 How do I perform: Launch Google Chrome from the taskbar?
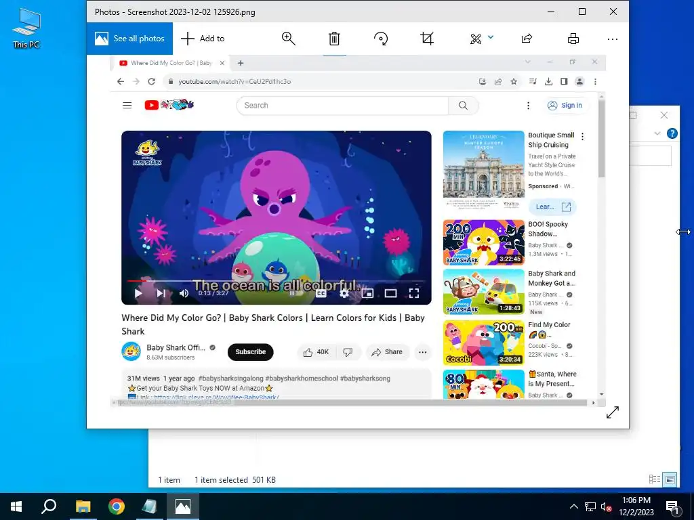[117, 506]
